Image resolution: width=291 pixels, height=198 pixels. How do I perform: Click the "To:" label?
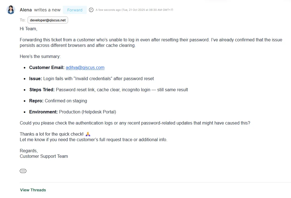23,20
